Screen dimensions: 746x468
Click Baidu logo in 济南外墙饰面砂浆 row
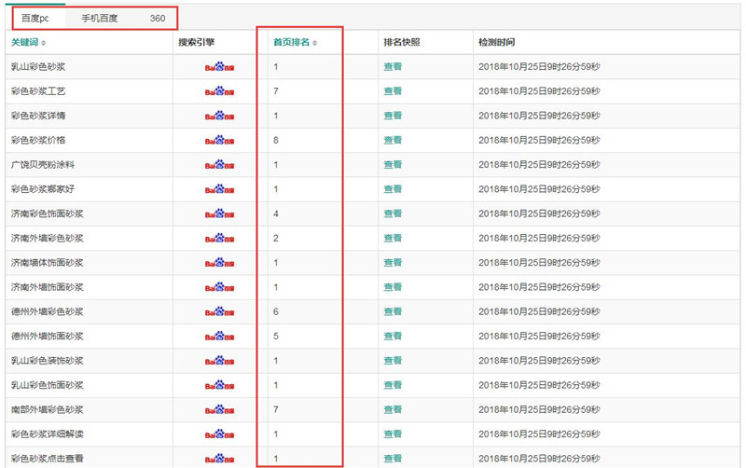[220, 287]
